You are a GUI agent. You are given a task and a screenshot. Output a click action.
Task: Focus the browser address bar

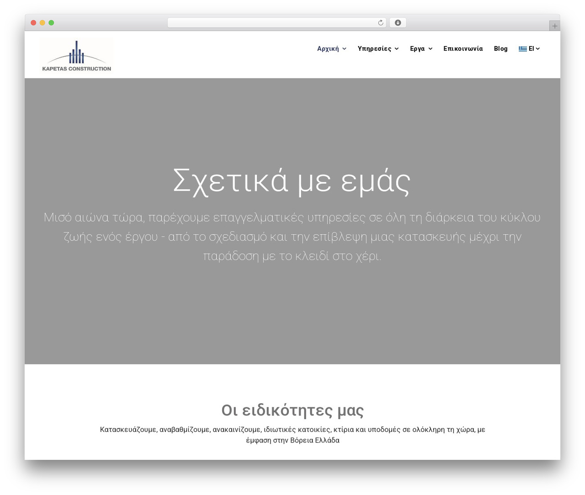(277, 23)
